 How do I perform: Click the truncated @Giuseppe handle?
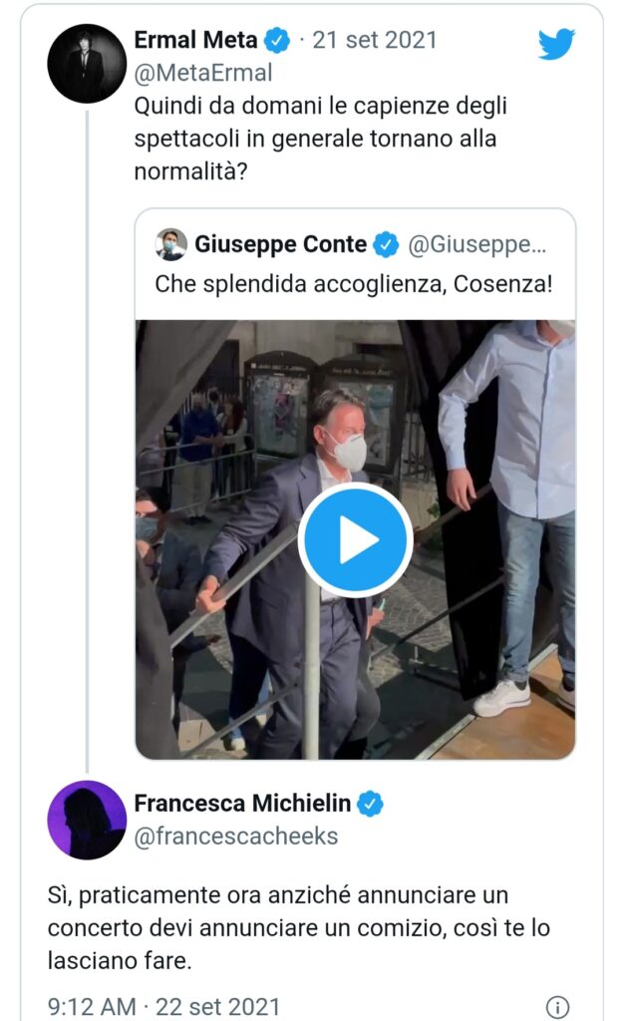[477, 244]
